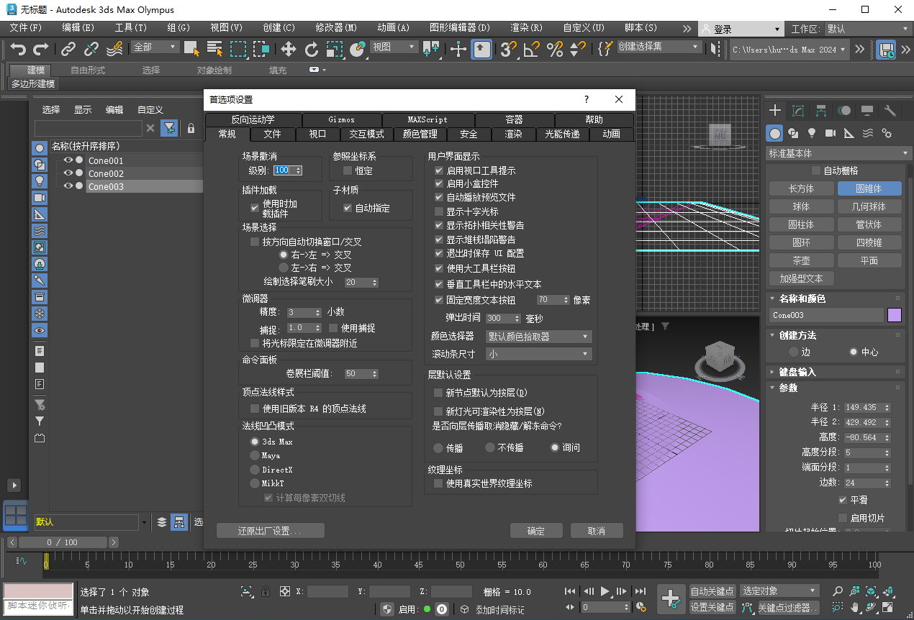Open the 选定对象 key filter dropdown
The image size is (914, 620).
click(x=780, y=591)
